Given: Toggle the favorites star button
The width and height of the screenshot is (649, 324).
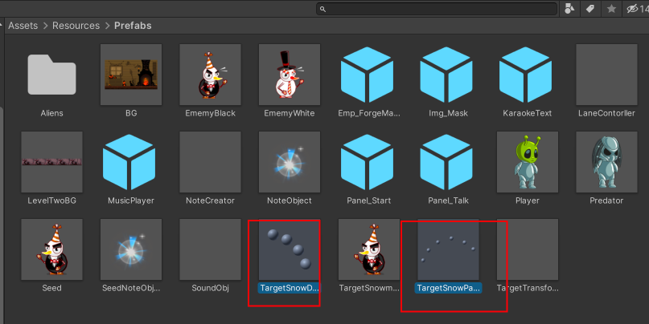Looking at the screenshot, I should 611,9.
